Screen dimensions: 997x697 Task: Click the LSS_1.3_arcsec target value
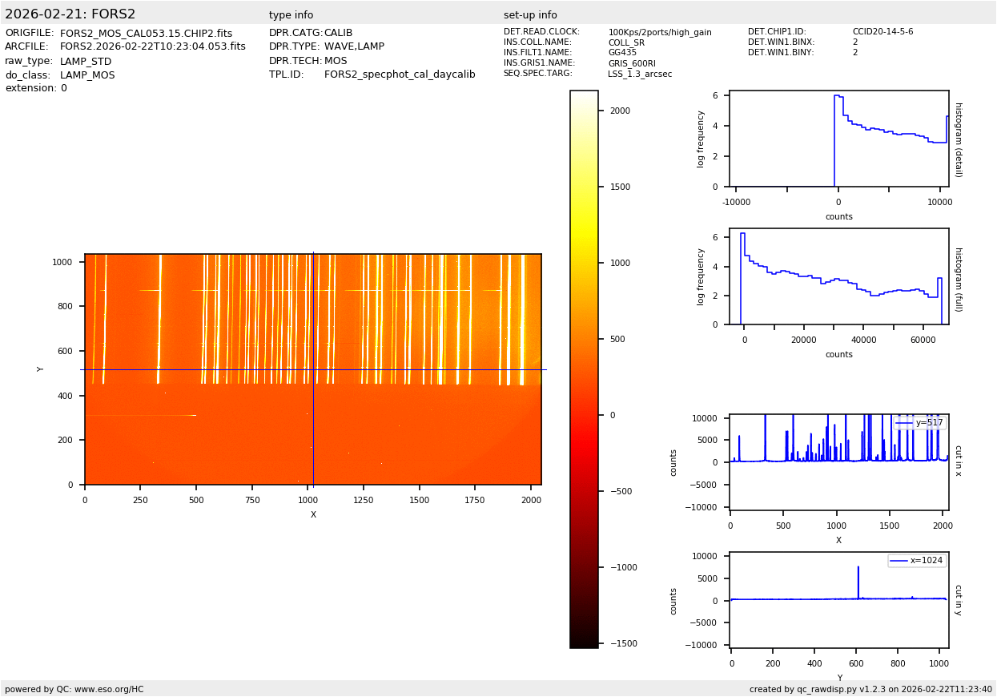coord(640,74)
